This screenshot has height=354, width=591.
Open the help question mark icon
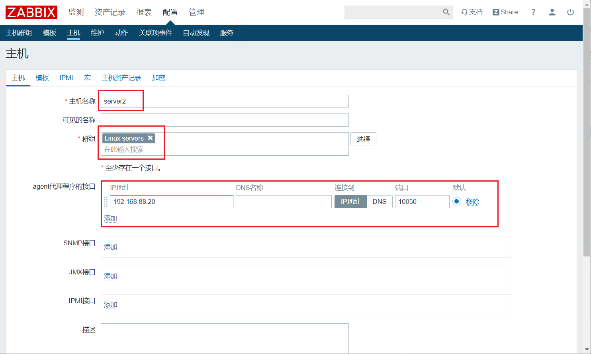[x=533, y=12]
